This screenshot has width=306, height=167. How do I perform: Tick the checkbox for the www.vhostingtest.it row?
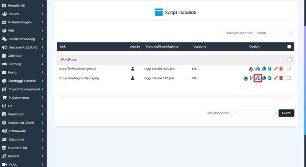[289, 68]
